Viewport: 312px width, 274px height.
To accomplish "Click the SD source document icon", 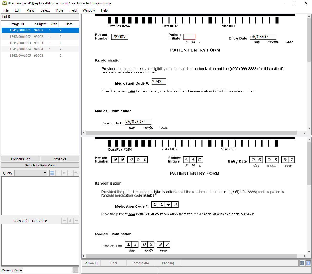I will 302,263.
